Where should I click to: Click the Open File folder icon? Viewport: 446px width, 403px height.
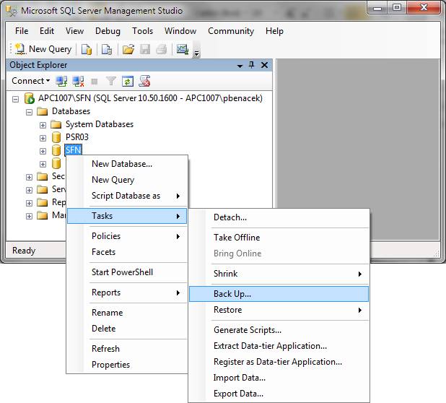[128, 49]
